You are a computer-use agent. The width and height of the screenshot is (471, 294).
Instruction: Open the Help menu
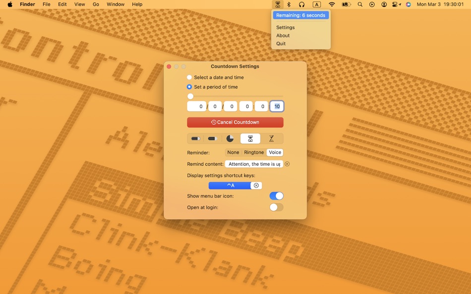click(137, 4)
